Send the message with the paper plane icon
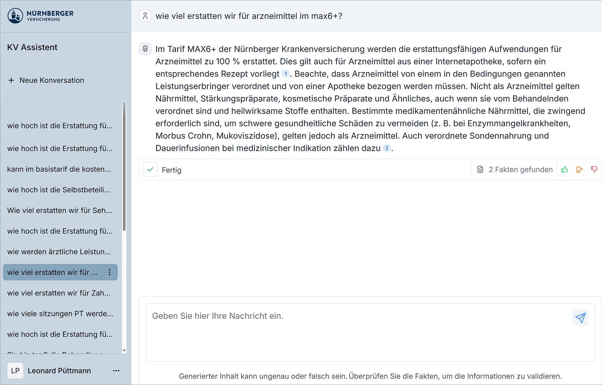The width and height of the screenshot is (602, 385). point(580,318)
